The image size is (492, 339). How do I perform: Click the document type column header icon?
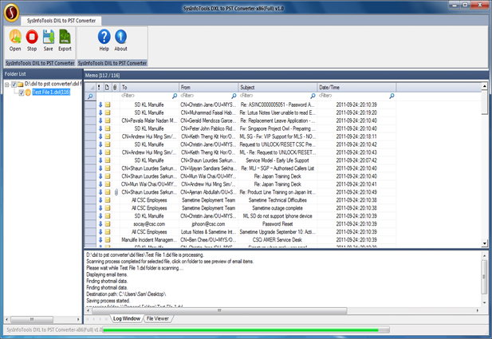click(x=107, y=87)
